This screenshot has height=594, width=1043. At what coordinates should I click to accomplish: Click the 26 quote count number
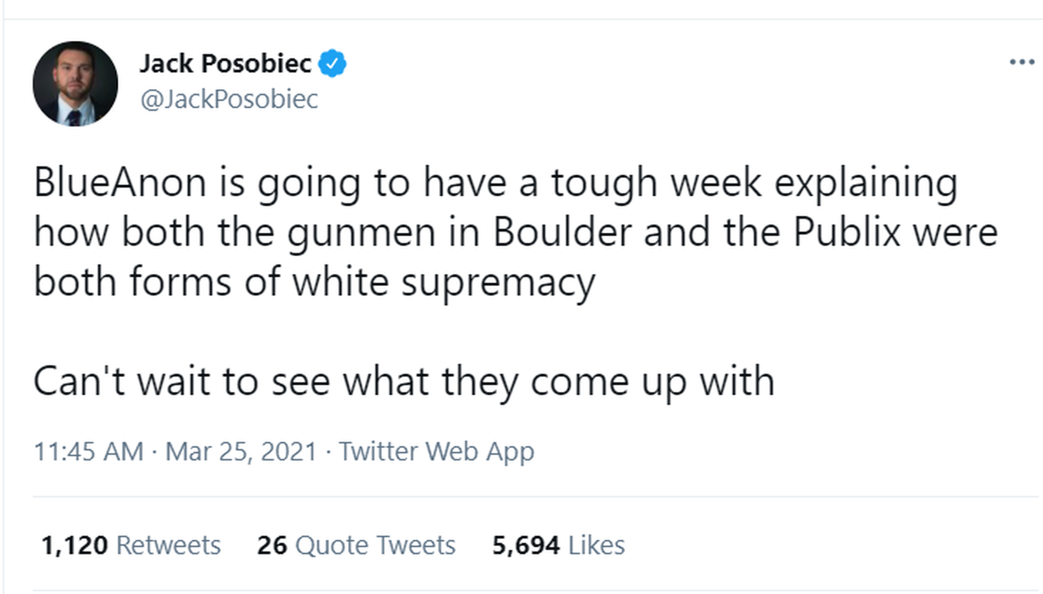pos(272,545)
